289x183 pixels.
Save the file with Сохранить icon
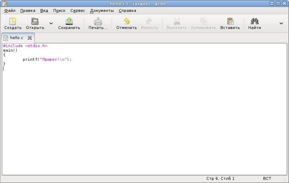(69, 21)
